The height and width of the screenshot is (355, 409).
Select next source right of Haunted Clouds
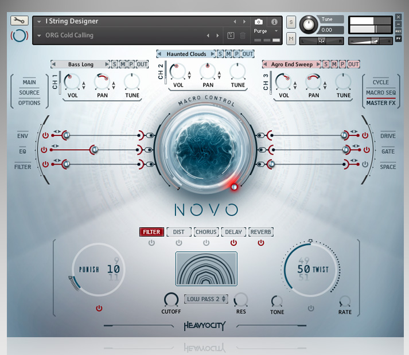tap(213, 54)
